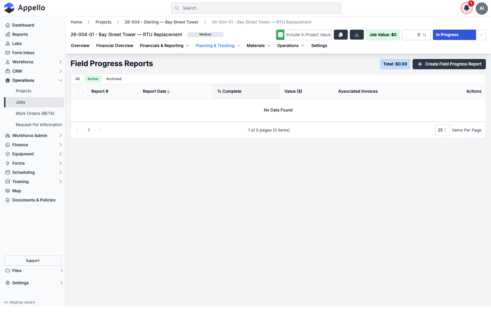Click Create Field Progress Report button
The width and height of the screenshot is (491, 313).
[x=449, y=64]
